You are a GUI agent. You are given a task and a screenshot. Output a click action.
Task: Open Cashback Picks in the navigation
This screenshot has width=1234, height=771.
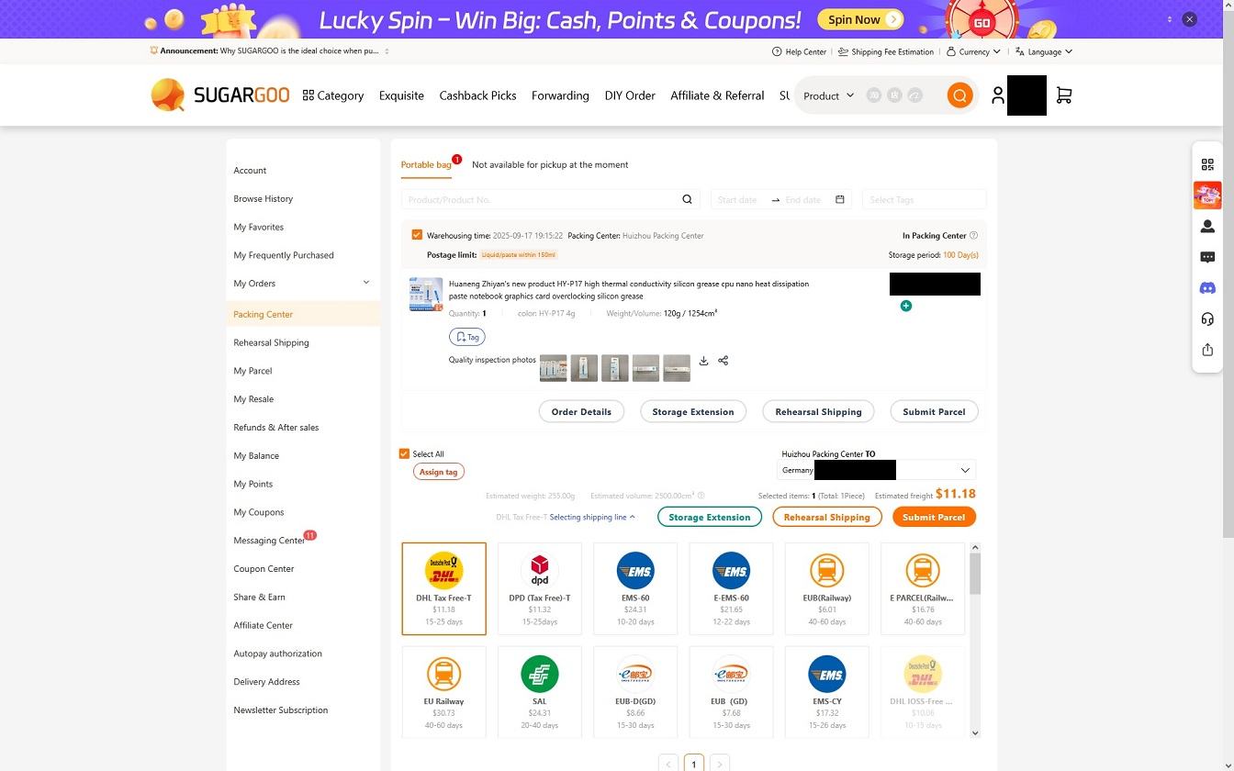(x=477, y=95)
